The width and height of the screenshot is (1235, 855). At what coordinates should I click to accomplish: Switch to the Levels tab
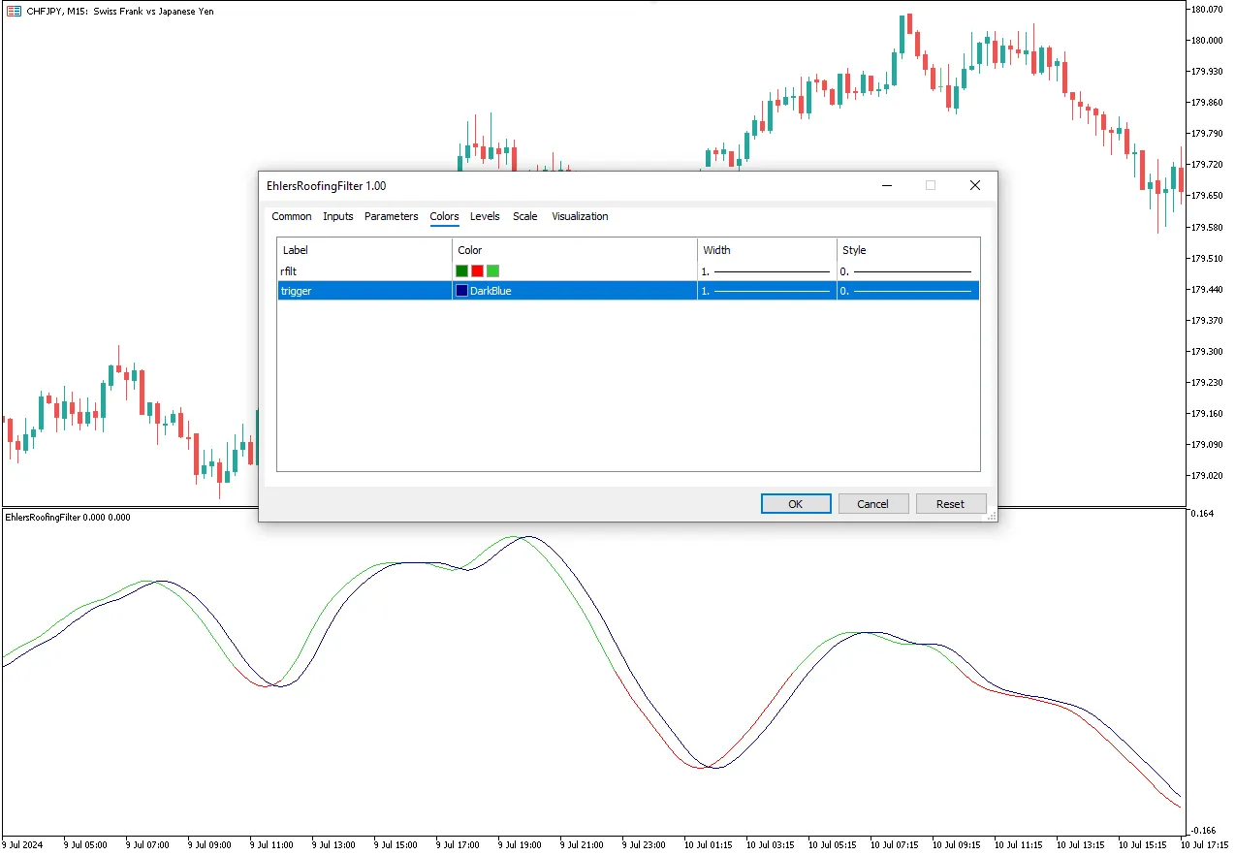pyautogui.click(x=485, y=216)
